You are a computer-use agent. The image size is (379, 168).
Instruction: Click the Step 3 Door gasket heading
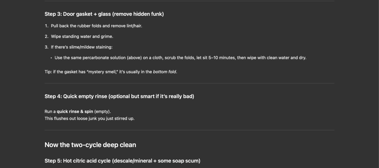(104, 14)
